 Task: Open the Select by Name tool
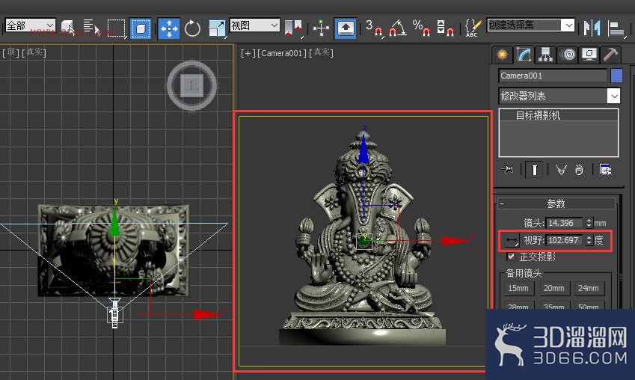92,28
